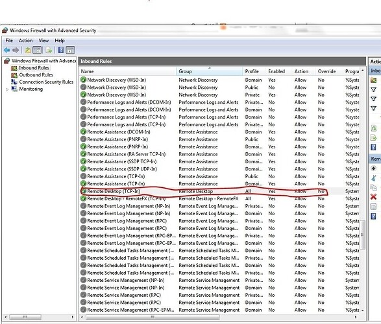Click the rules list scroll-up arrow
Image resolution: width=381 pixels, height=324 pixels.
[x=363, y=71]
